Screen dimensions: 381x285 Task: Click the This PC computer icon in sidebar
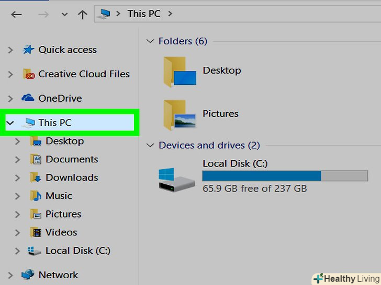[x=28, y=123]
